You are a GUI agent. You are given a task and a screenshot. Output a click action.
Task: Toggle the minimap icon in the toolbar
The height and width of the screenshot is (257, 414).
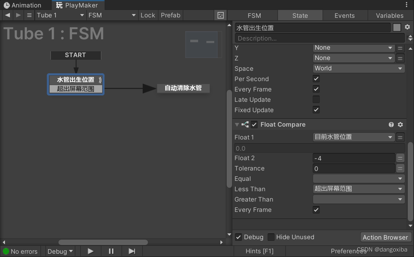tap(220, 15)
